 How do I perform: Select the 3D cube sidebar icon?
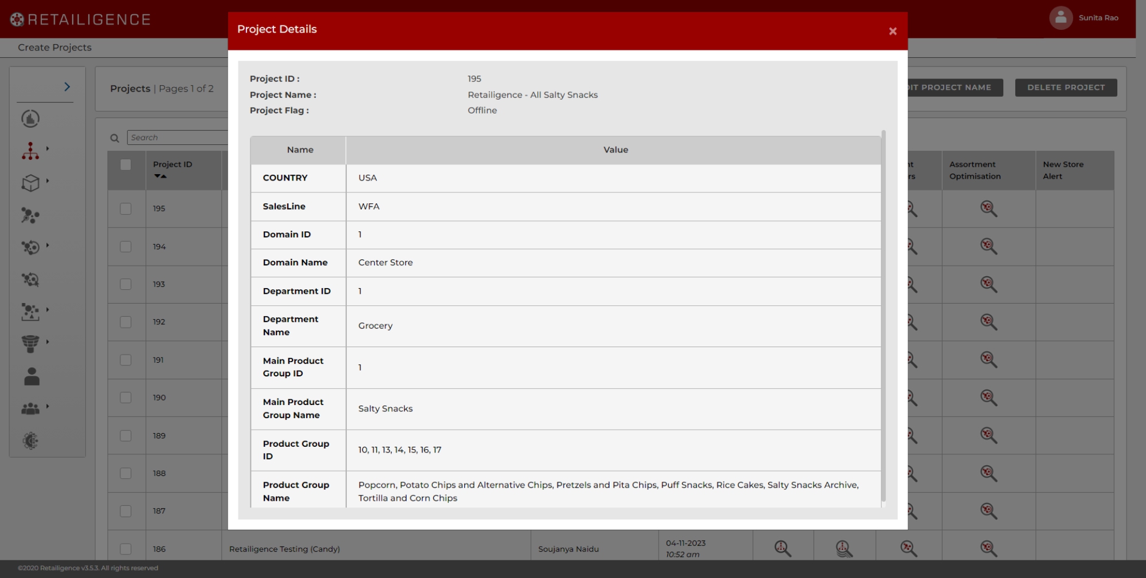point(30,183)
